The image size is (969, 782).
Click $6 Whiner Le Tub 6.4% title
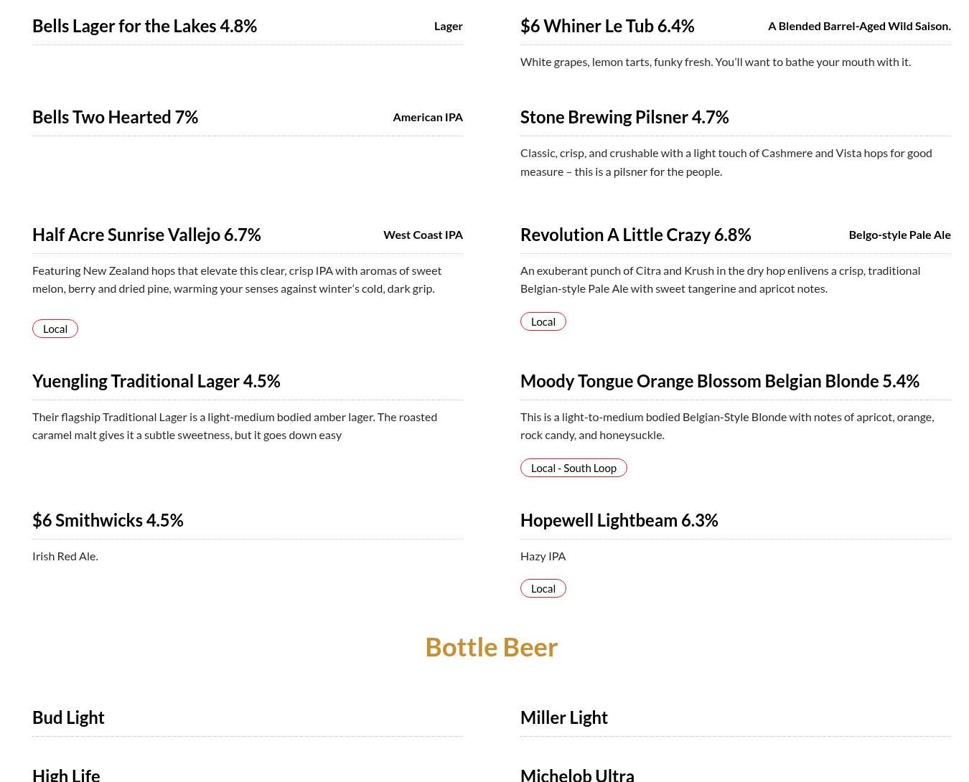pos(607,26)
